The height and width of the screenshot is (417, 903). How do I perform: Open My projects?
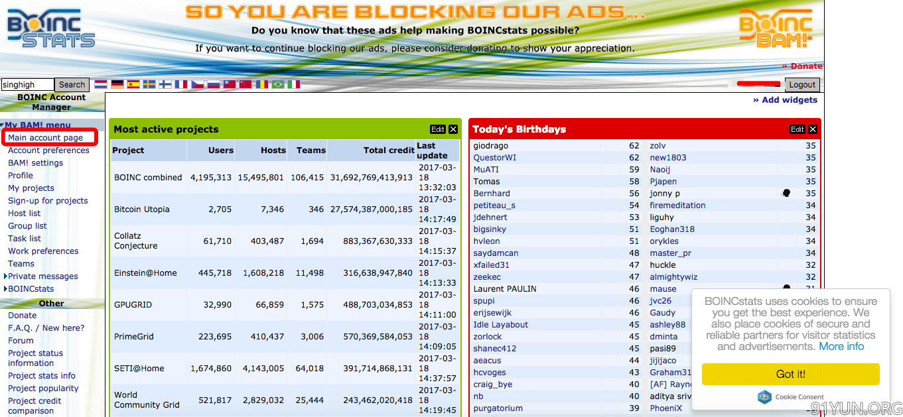coord(31,188)
